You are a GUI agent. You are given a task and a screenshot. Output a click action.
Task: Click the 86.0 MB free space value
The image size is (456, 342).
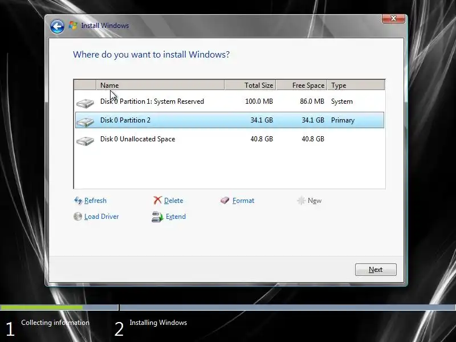[312, 101]
